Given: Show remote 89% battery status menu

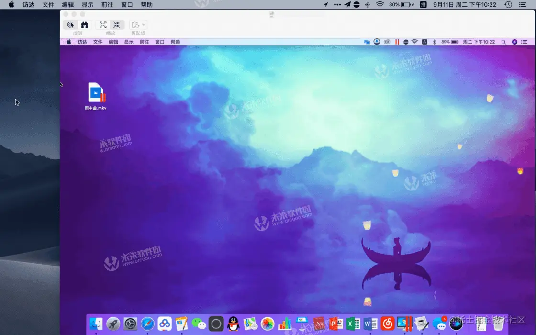Looking at the screenshot, I should [x=449, y=42].
